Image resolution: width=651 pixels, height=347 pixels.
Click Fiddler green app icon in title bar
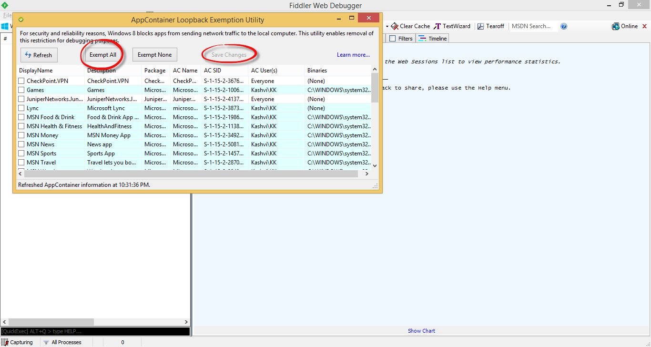5,5
